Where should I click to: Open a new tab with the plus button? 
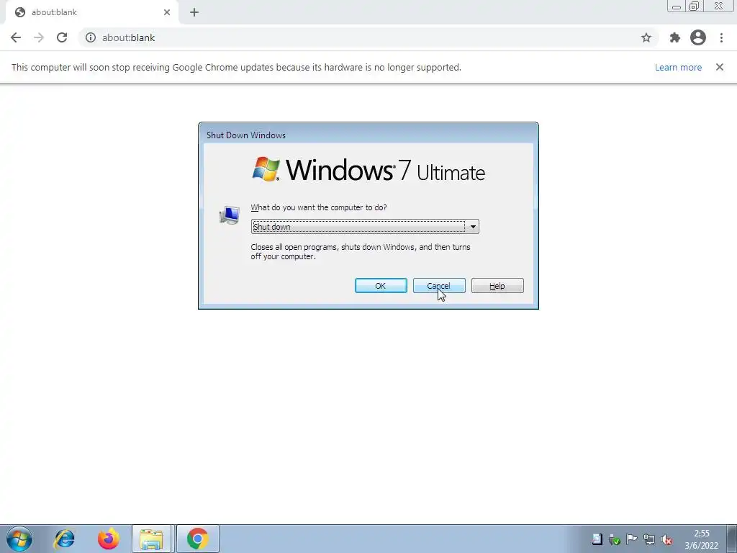point(194,12)
